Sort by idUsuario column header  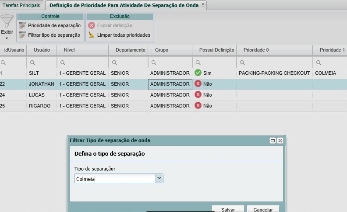13,50
